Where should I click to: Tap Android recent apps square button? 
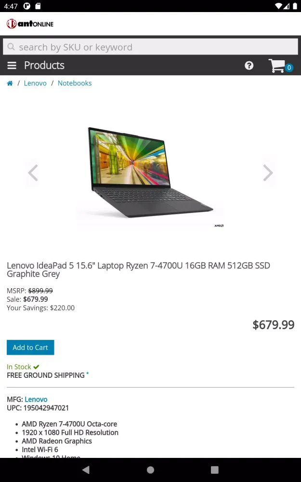(215, 469)
